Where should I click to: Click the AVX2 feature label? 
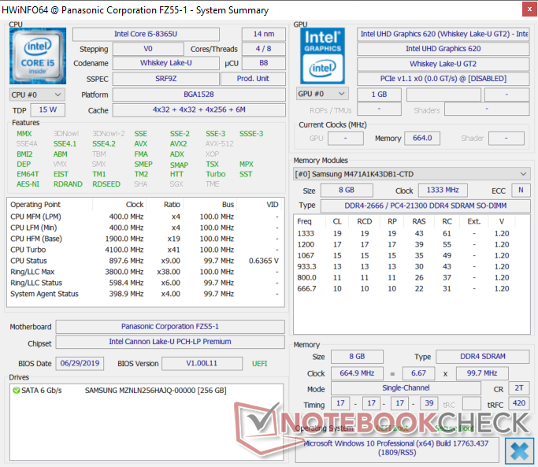[x=179, y=144]
